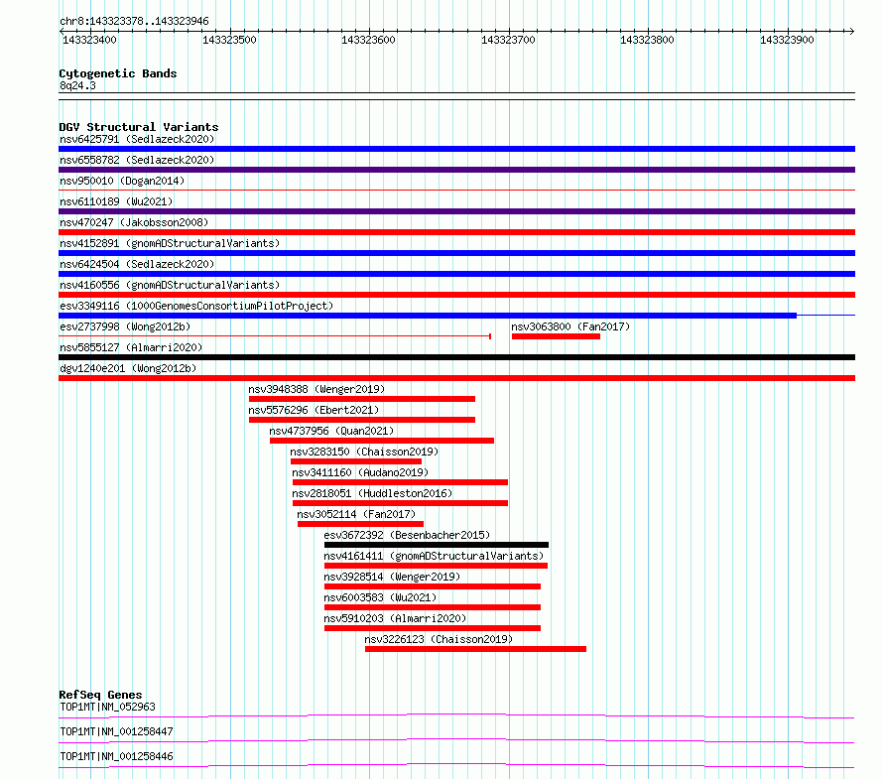Select the TOP1MT|NM_001258446 gene label
The image size is (883, 779).
tap(116, 756)
